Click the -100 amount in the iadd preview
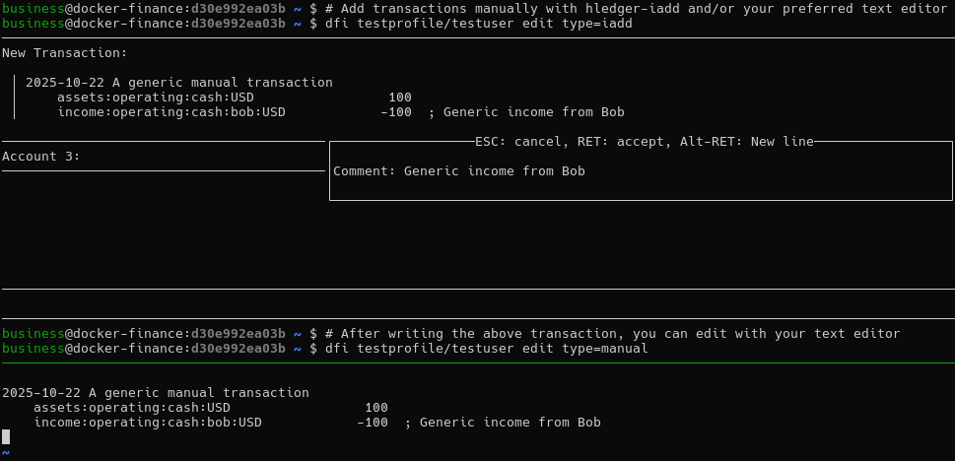The height and width of the screenshot is (461, 955). (x=395, y=112)
